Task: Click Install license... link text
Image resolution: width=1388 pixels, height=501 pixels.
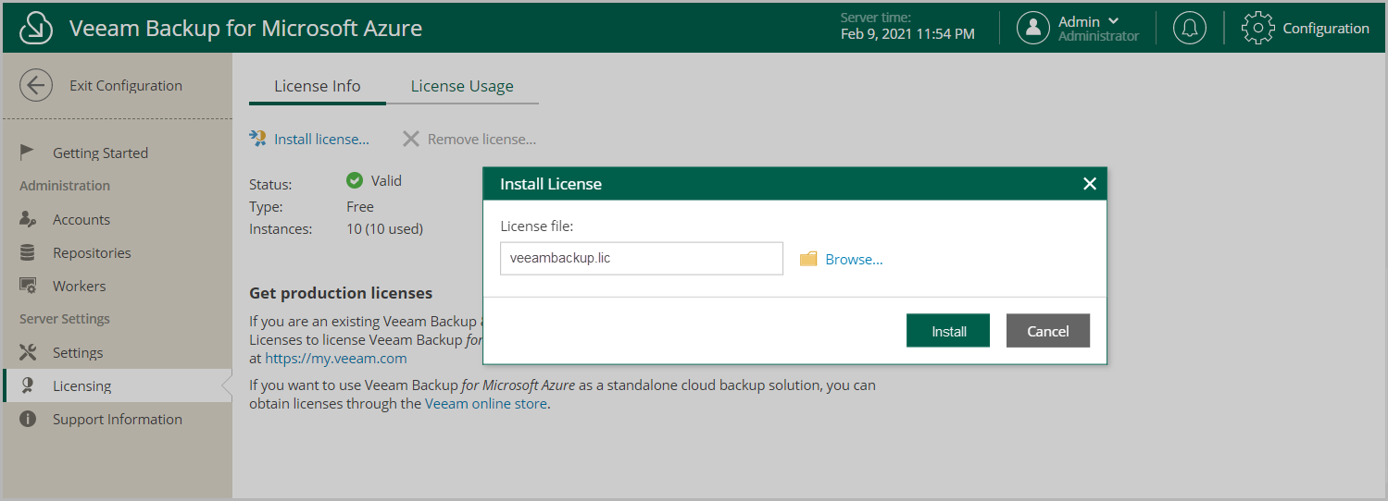Action: pos(321,140)
